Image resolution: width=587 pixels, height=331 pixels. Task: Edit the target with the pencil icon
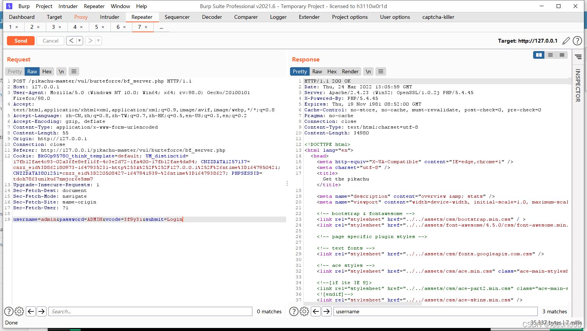click(x=566, y=41)
